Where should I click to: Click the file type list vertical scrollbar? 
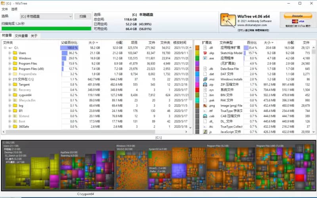[313, 52]
